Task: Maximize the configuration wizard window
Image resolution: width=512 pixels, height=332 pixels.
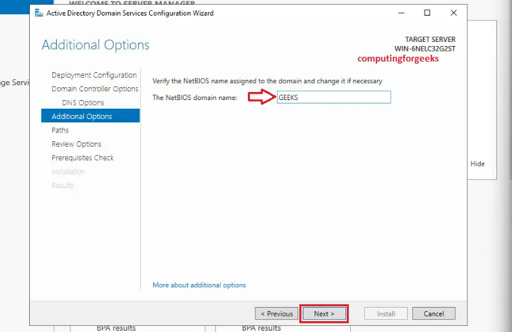Action: [x=427, y=13]
